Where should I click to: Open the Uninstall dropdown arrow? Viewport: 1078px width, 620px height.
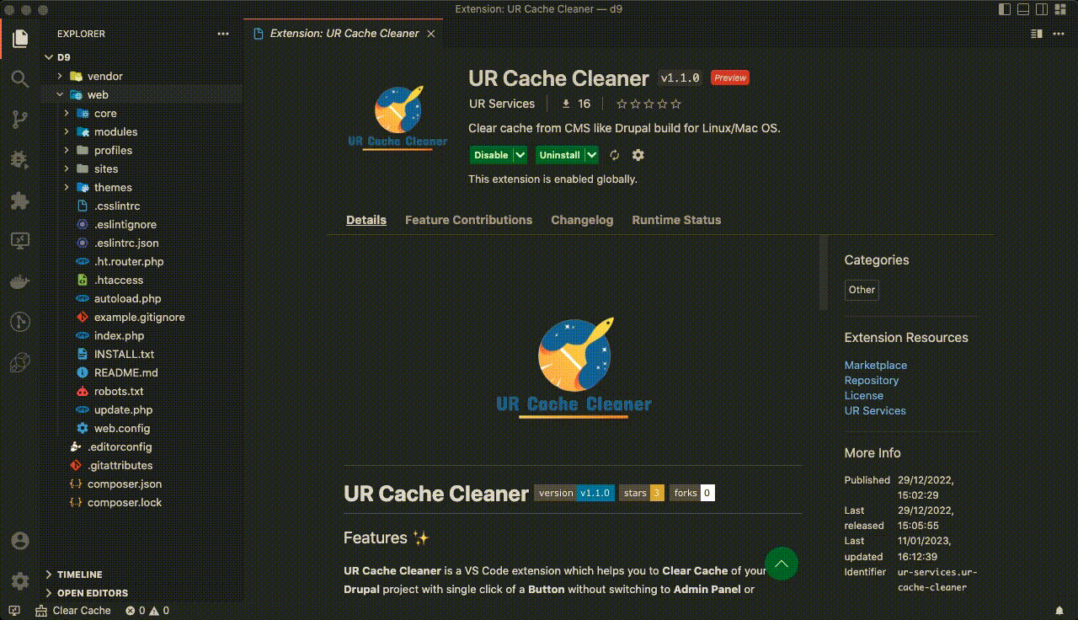[592, 155]
